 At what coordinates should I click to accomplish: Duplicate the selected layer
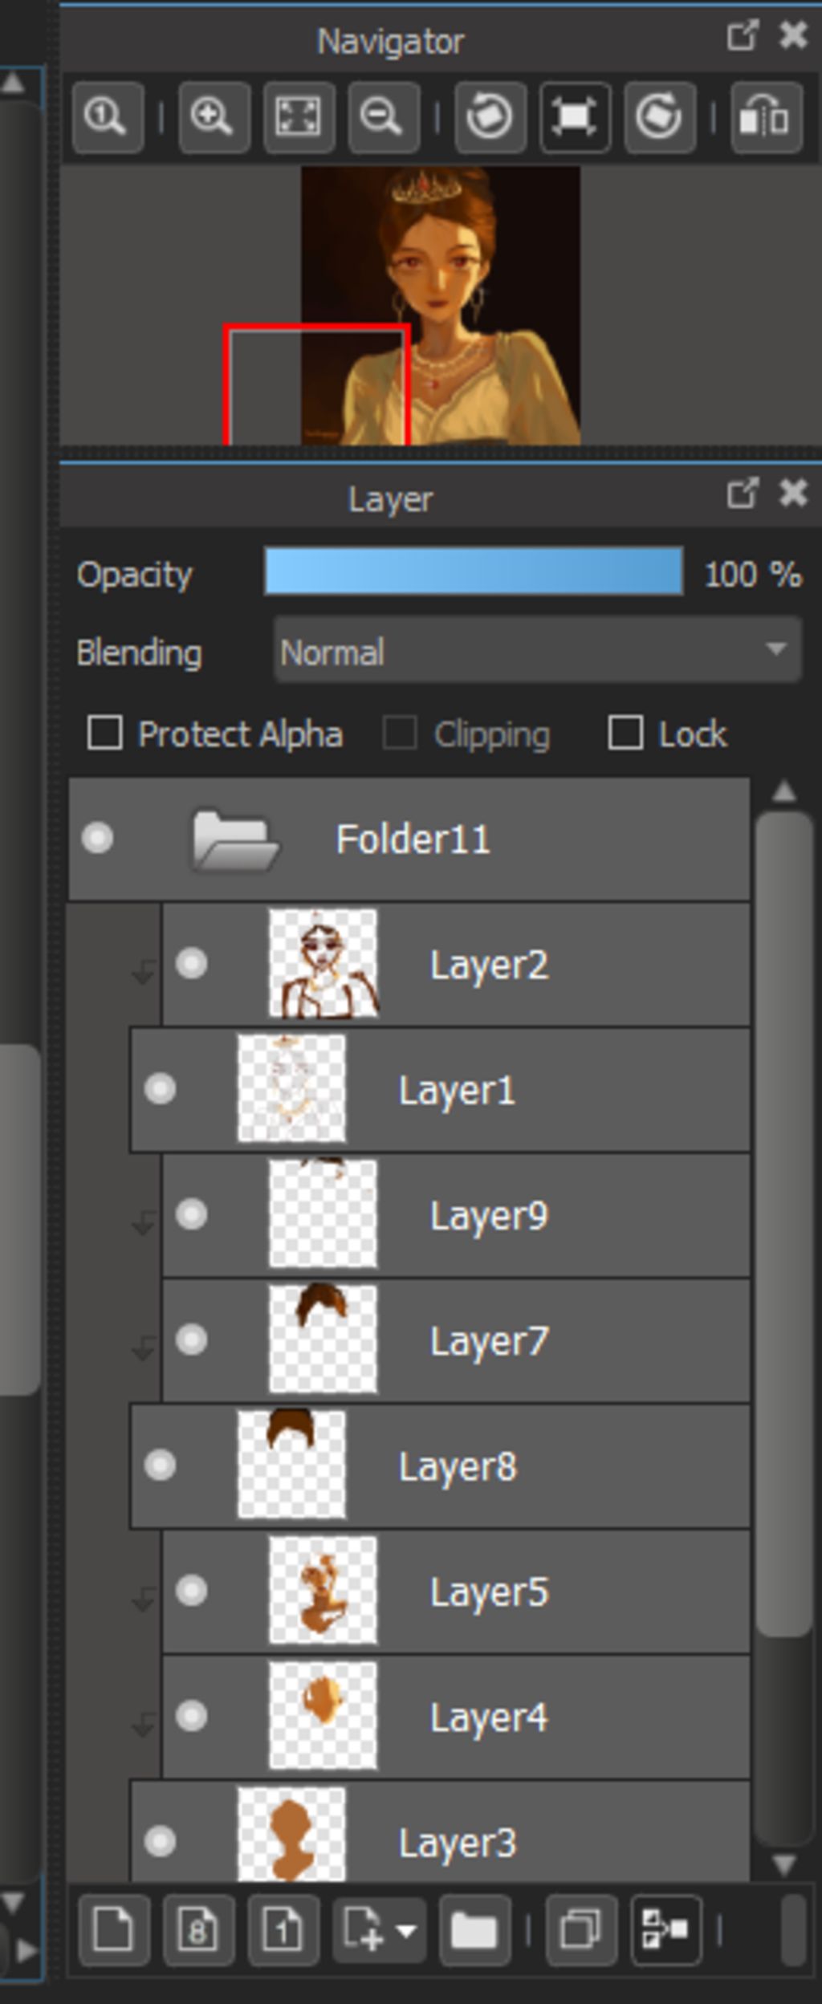pyautogui.click(x=581, y=1930)
